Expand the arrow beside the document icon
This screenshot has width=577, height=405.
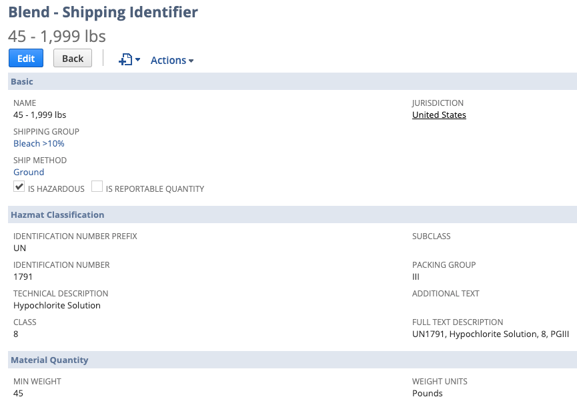137,59
